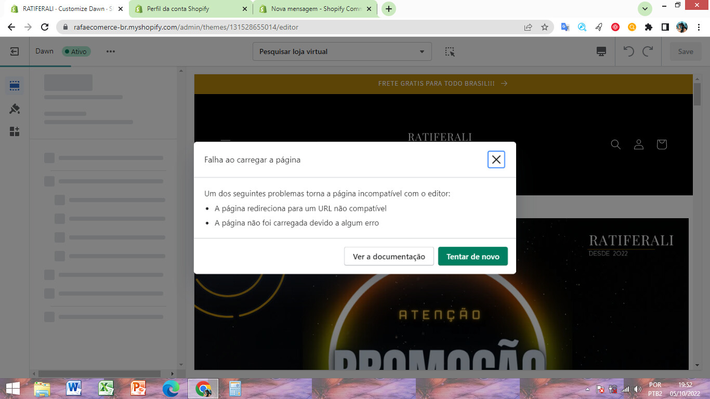Close the Perfil da conta Shopify tab
Screen dimensions: 710x399
click(245, 9)
